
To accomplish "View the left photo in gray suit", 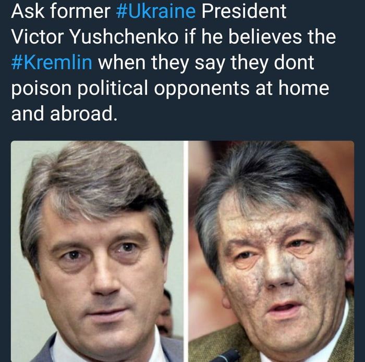I will (97, 251).
